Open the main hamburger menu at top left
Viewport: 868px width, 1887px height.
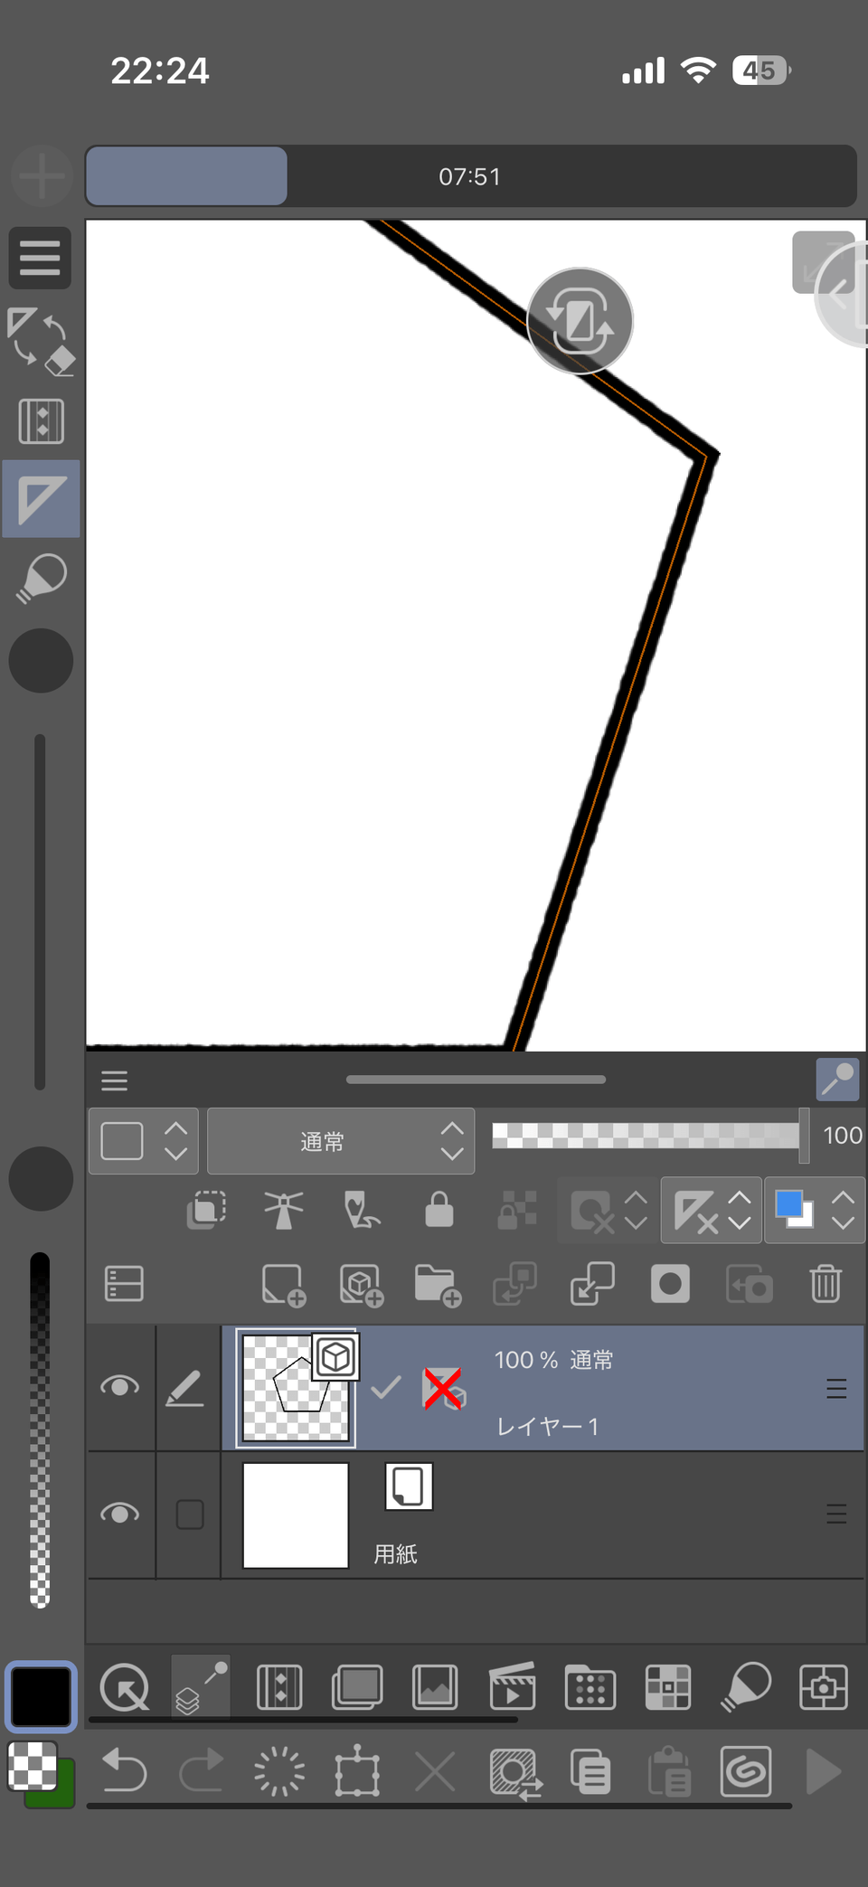coord(40,258)
